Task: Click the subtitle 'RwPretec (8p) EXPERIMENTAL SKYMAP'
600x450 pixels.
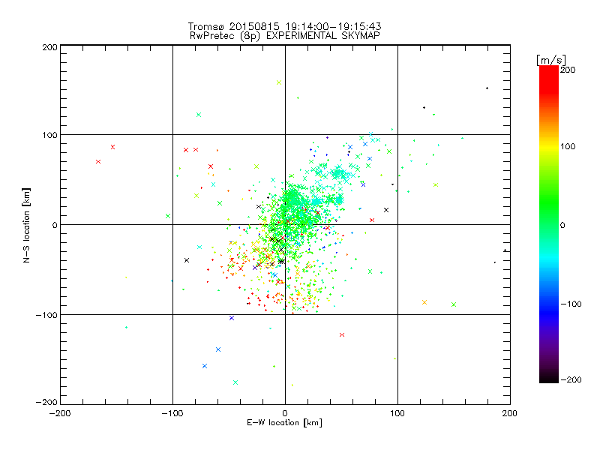Action: point(285,36)
